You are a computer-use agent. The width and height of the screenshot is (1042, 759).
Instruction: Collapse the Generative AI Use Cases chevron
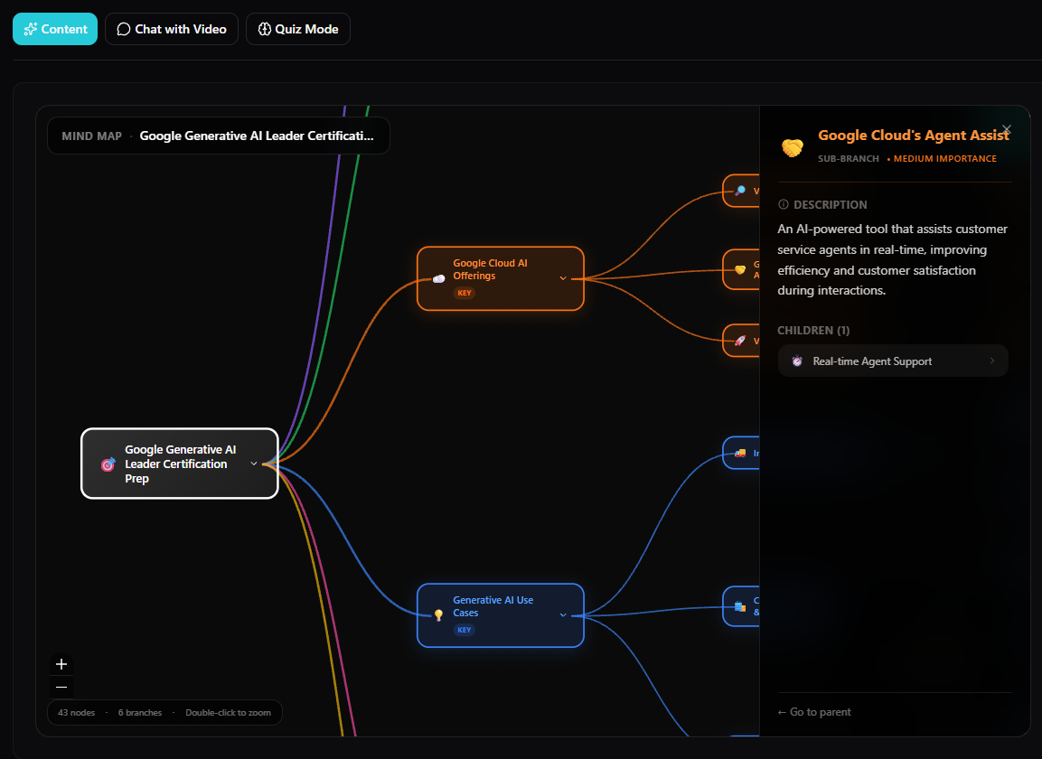coord(563,615)
